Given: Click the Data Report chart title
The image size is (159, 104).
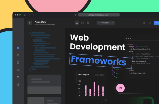Looking at the screenshot, I should [84, 75].
